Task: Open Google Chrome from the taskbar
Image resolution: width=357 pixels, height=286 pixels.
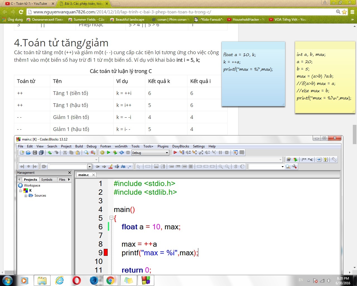Action: (110, 280)
